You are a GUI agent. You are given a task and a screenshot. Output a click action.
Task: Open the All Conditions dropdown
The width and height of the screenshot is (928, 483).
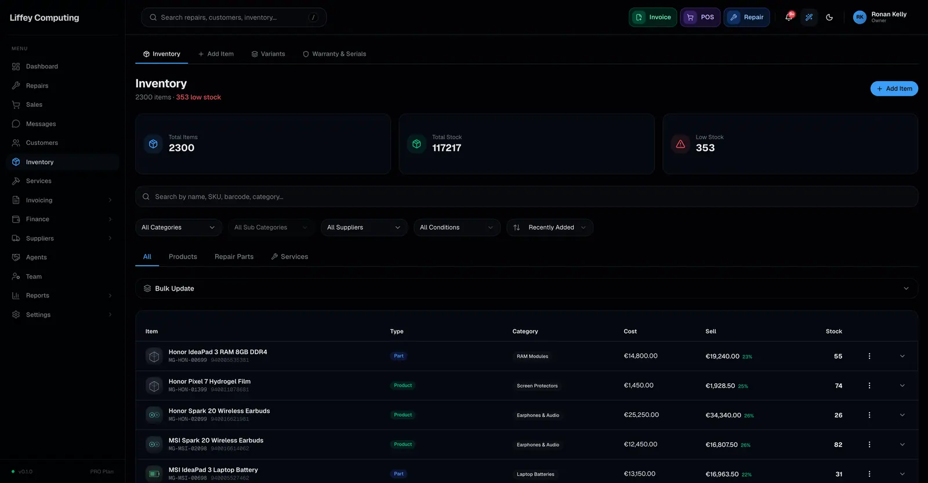click(x=457, y=227)
